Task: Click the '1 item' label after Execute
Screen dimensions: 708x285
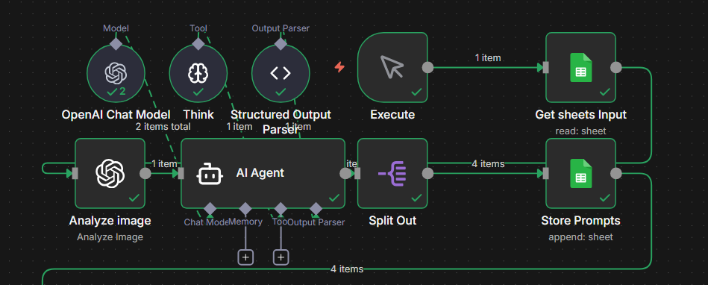Action: click(488, 57)
